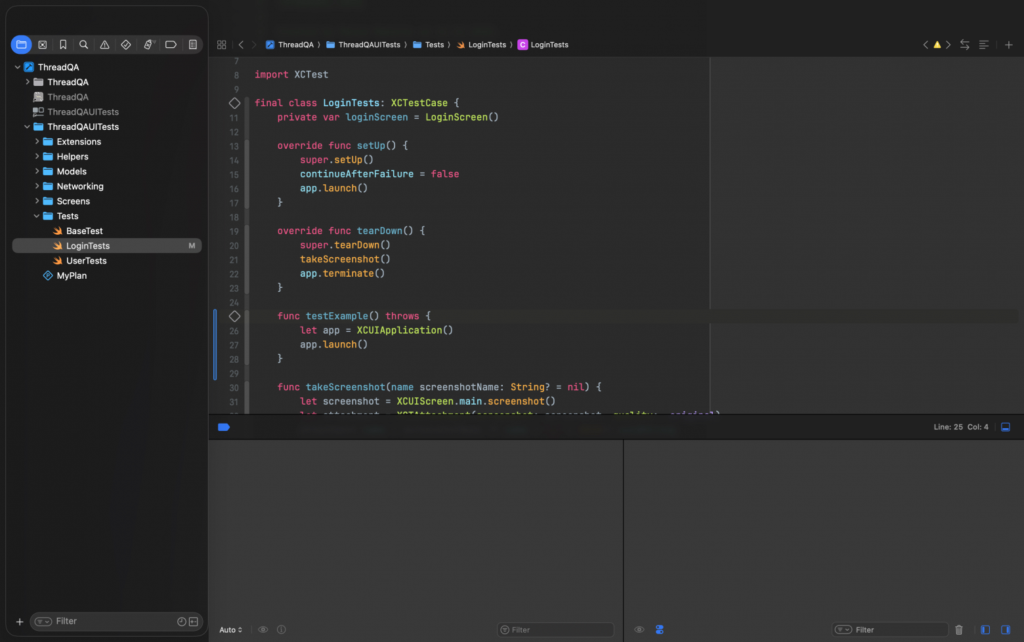The width and height of the screenshot is (1024, 642).
Task: Jump to next issue arrow
Action: tap(949, 45)
